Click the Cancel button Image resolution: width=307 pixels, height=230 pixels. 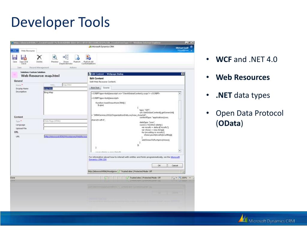tap(175, 166)
